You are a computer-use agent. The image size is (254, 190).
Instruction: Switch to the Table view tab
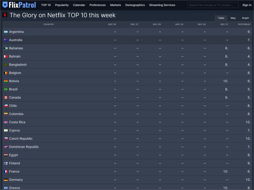pos(221,18)
